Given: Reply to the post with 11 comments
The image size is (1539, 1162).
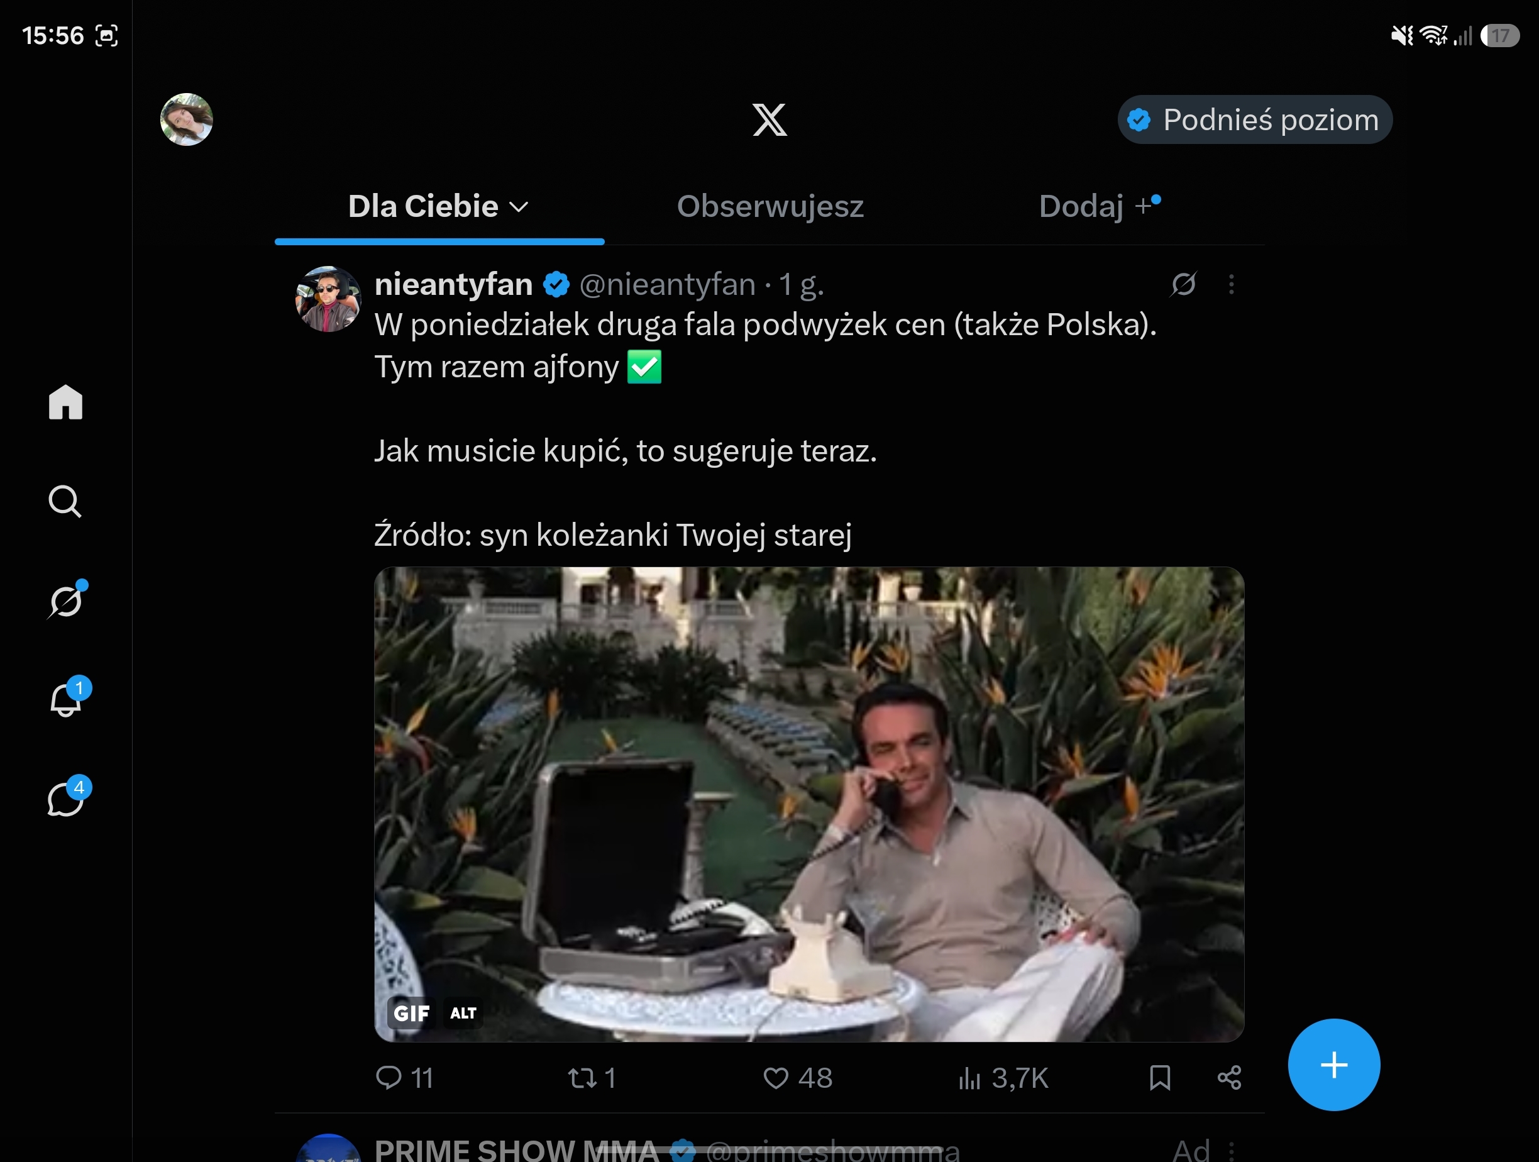Looking at the screenshot, I should (404, 1078).
